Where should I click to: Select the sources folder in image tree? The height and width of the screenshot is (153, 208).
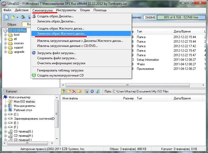[x=19, y=43]
